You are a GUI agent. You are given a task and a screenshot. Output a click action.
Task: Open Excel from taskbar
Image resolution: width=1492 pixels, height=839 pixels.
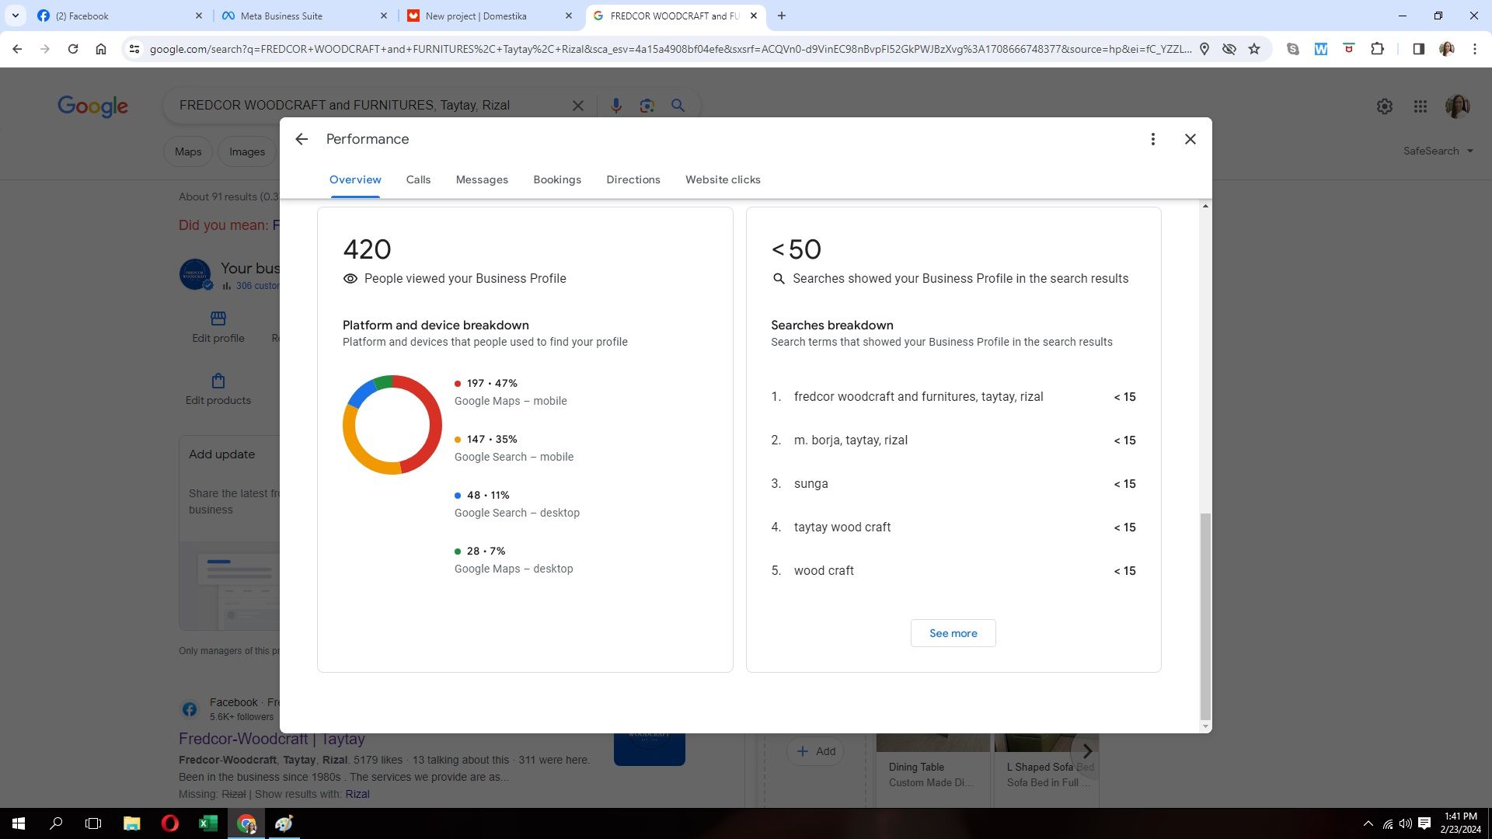coord(208,823)
